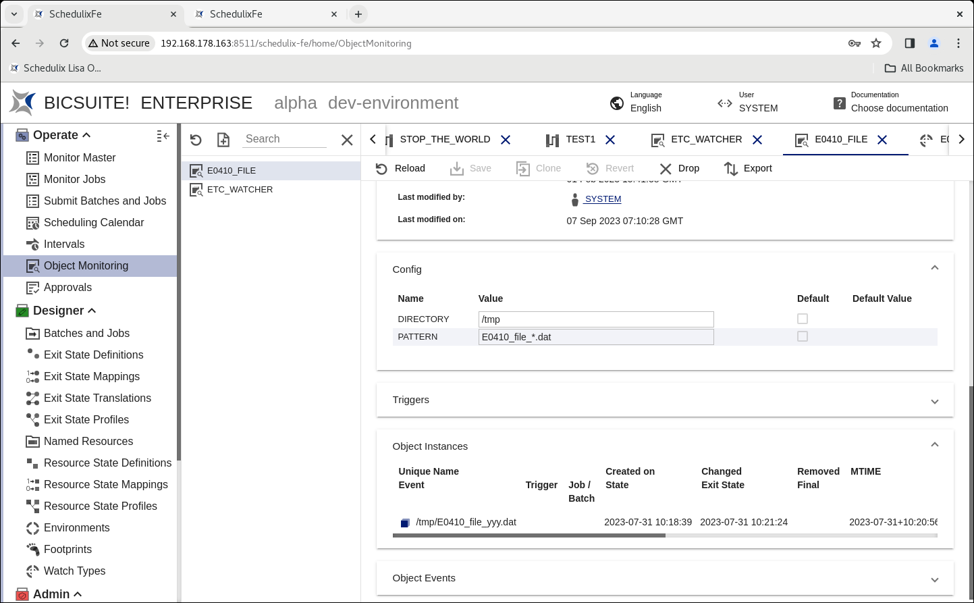The image size is (974, 603).
Task: Enable the Default checkbox for PATTERN
Action: 803,336
